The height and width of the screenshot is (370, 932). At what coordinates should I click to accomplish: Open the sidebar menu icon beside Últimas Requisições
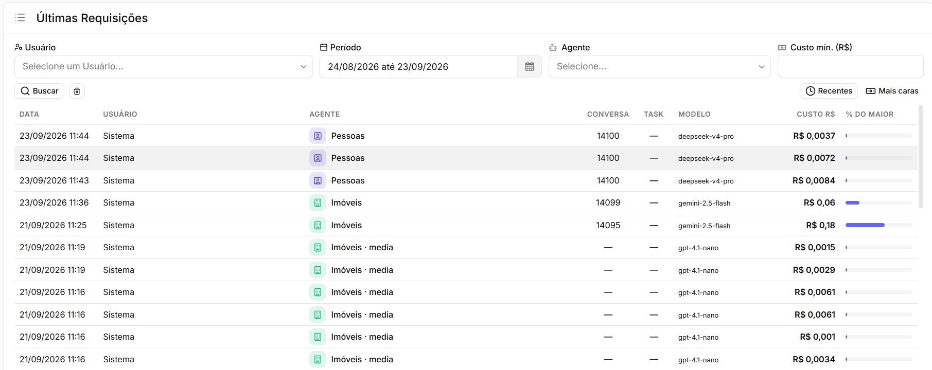pyautogui.click(x=20, y=18)
